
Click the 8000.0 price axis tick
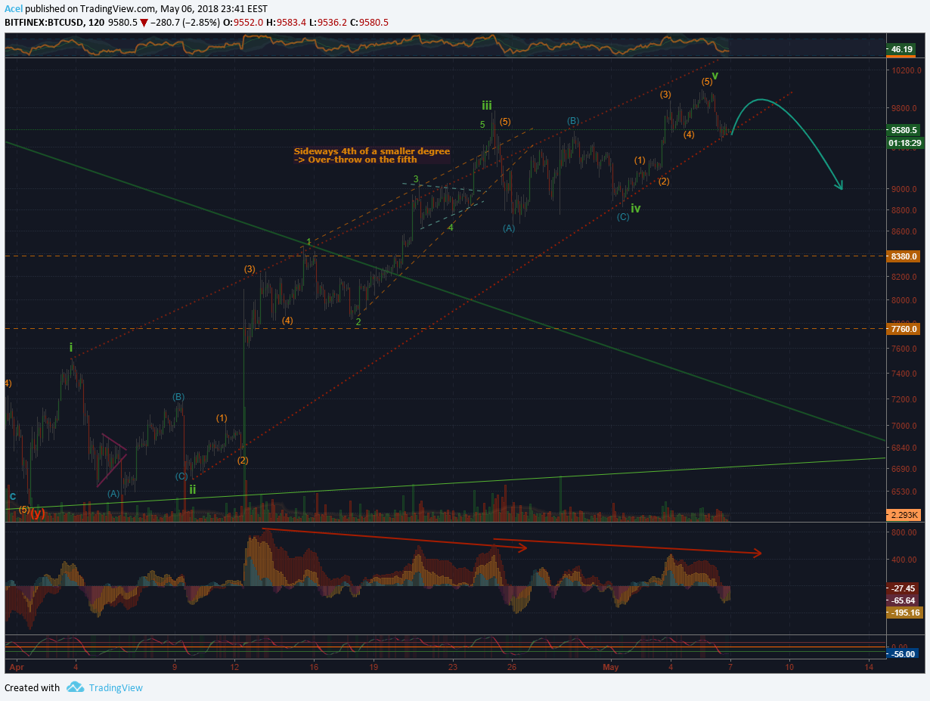tap(904, 301)
